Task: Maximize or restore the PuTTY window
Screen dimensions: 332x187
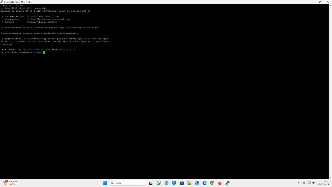Action: pos(320,2)
